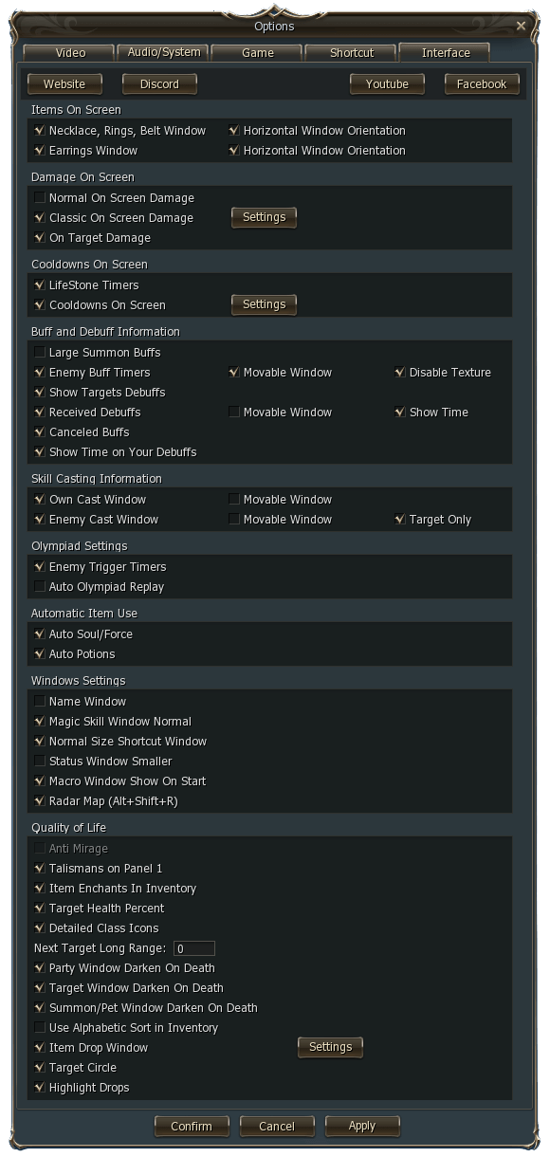The height and width of the screenshot is (1157, 550).
Task: Enable Auto Olympiad Replay
Action: 40,587
